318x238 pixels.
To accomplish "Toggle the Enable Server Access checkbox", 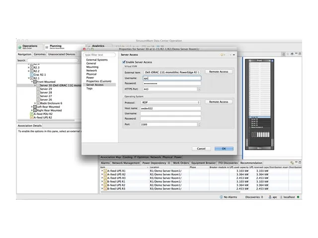I will click(x=124, y=61).
